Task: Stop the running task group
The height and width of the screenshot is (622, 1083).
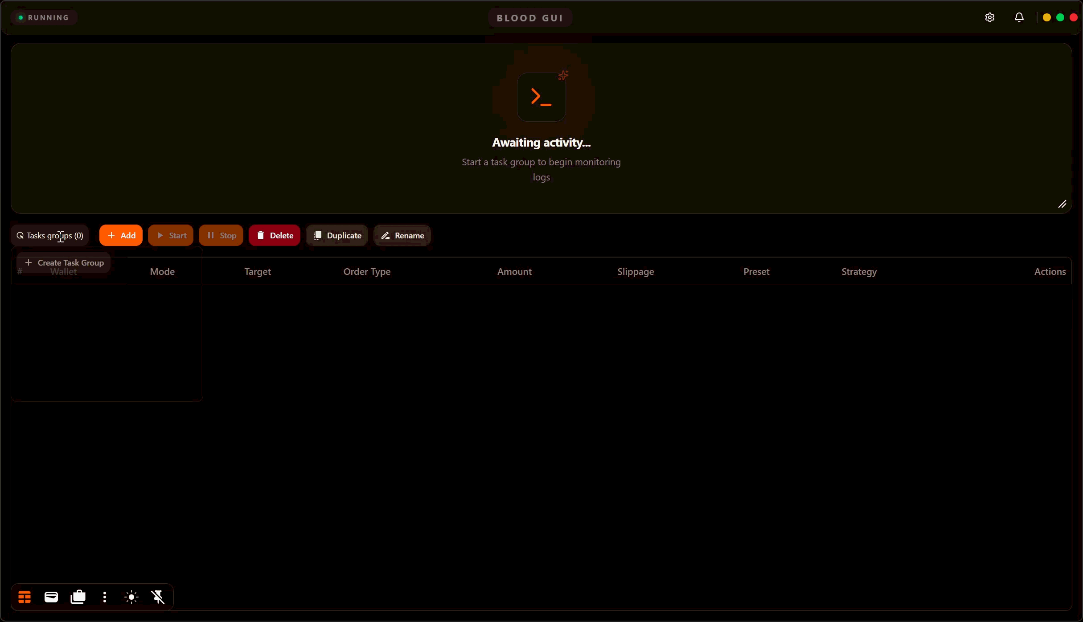Action: coord(221,235)
